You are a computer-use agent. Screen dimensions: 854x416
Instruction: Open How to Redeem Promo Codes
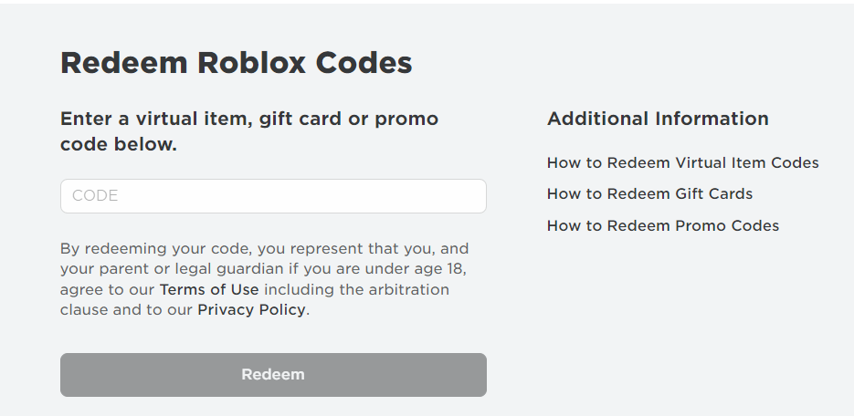[x=662, y=225]
